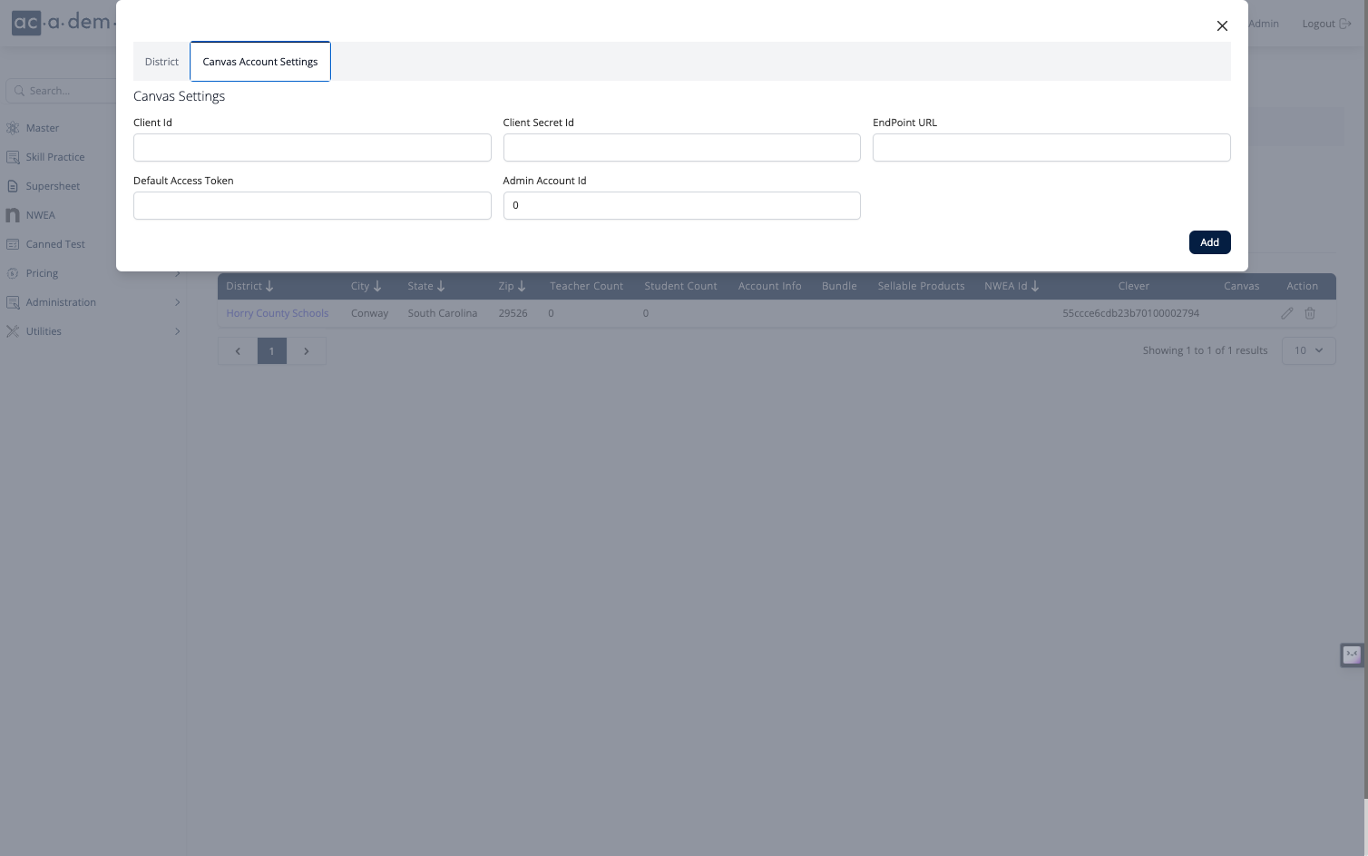Go to next results page
The height and width of the screenshot is (856, 1368).
click(x=307, y=351)
